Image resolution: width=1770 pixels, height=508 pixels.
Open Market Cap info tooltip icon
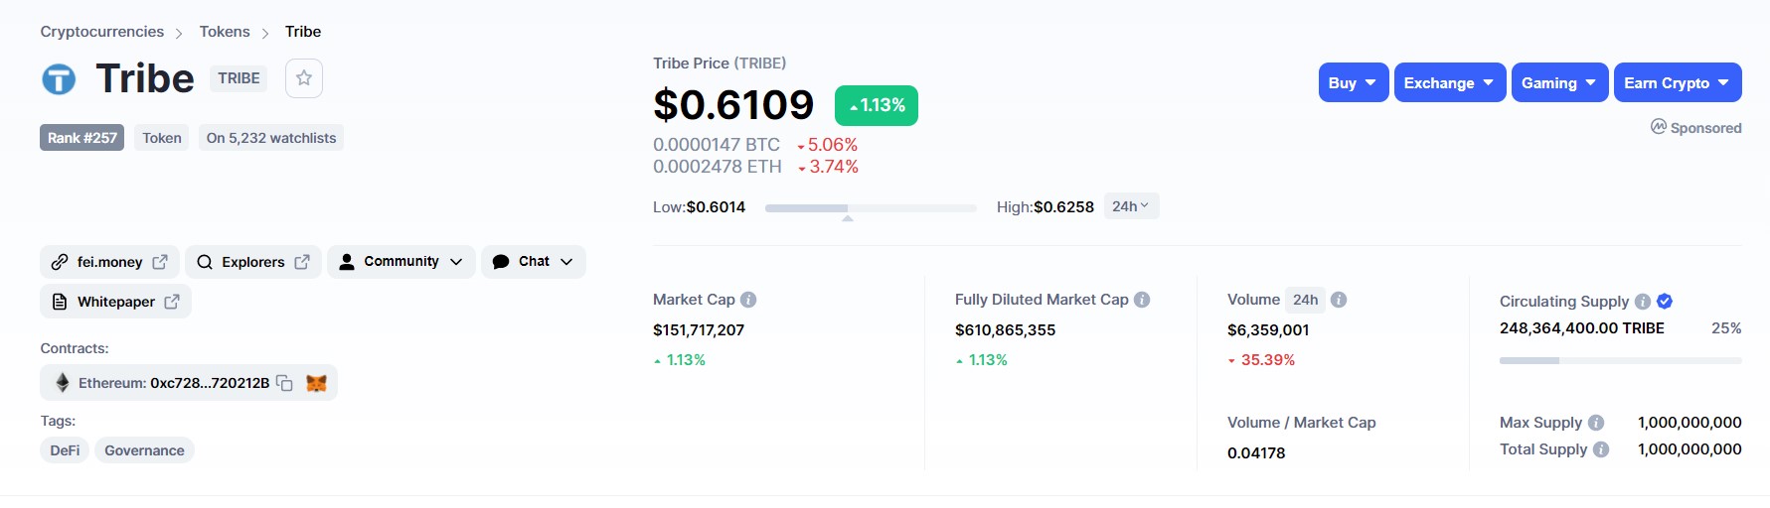748,300
